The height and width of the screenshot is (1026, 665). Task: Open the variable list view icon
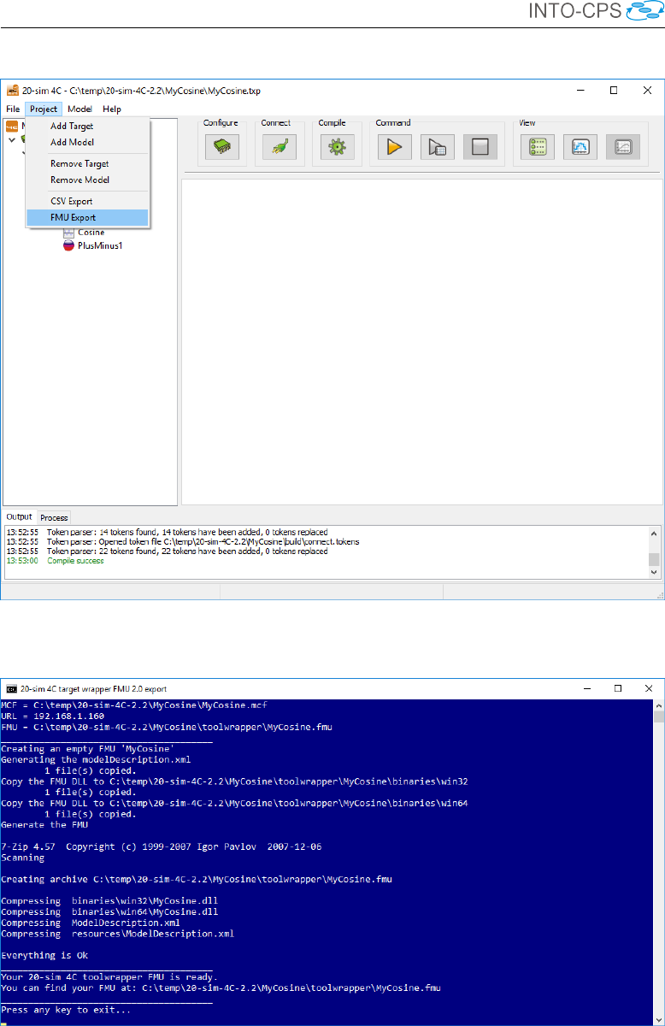(x=538, y=147)
